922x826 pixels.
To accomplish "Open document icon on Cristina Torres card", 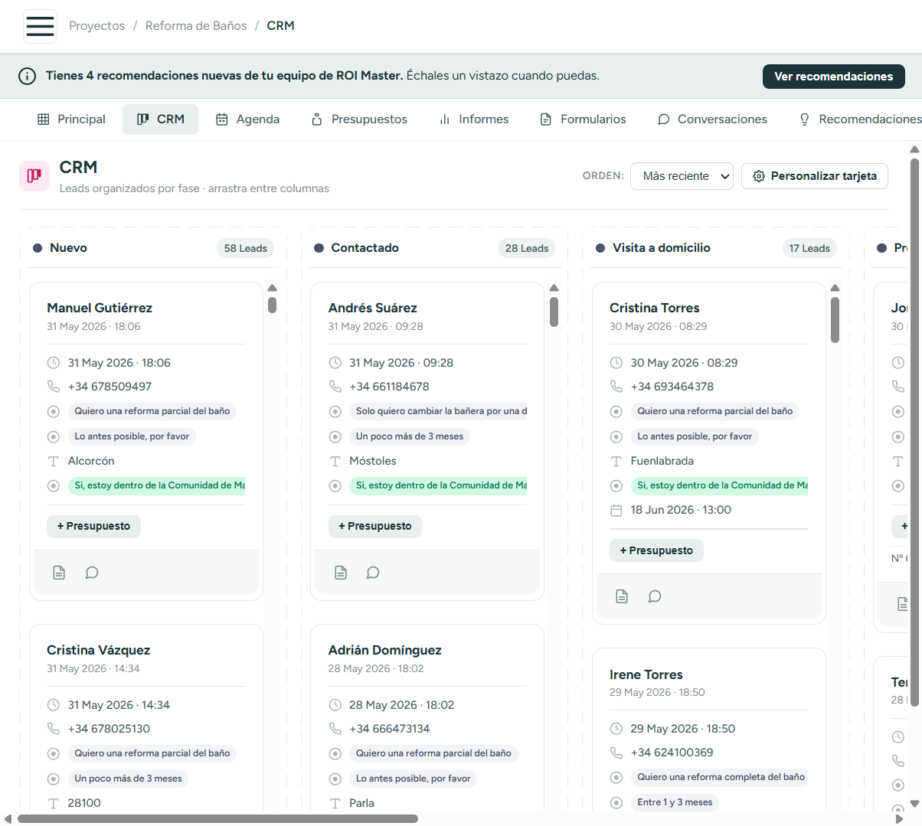I will pos(622,596).
